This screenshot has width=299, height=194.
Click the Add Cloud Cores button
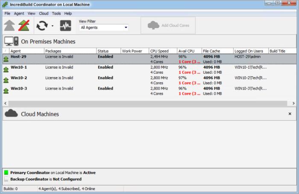[x=171, y=26]
